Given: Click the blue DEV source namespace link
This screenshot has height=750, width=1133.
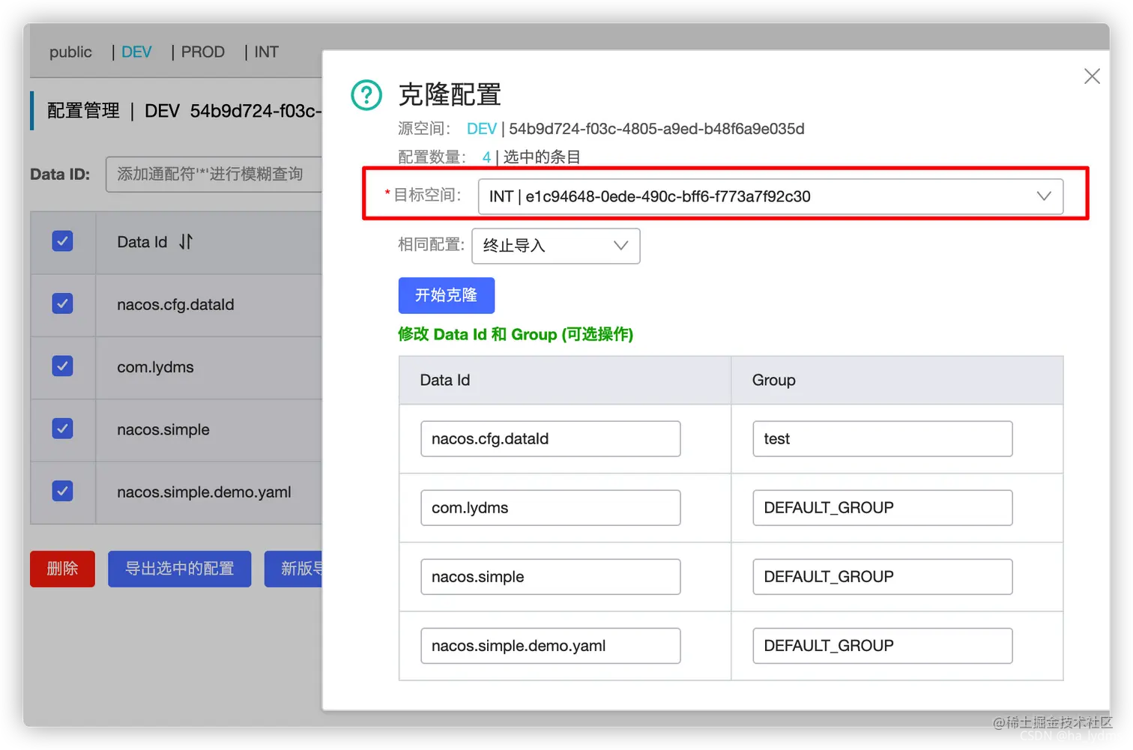Looking at the screenshot, I should 481,128.
